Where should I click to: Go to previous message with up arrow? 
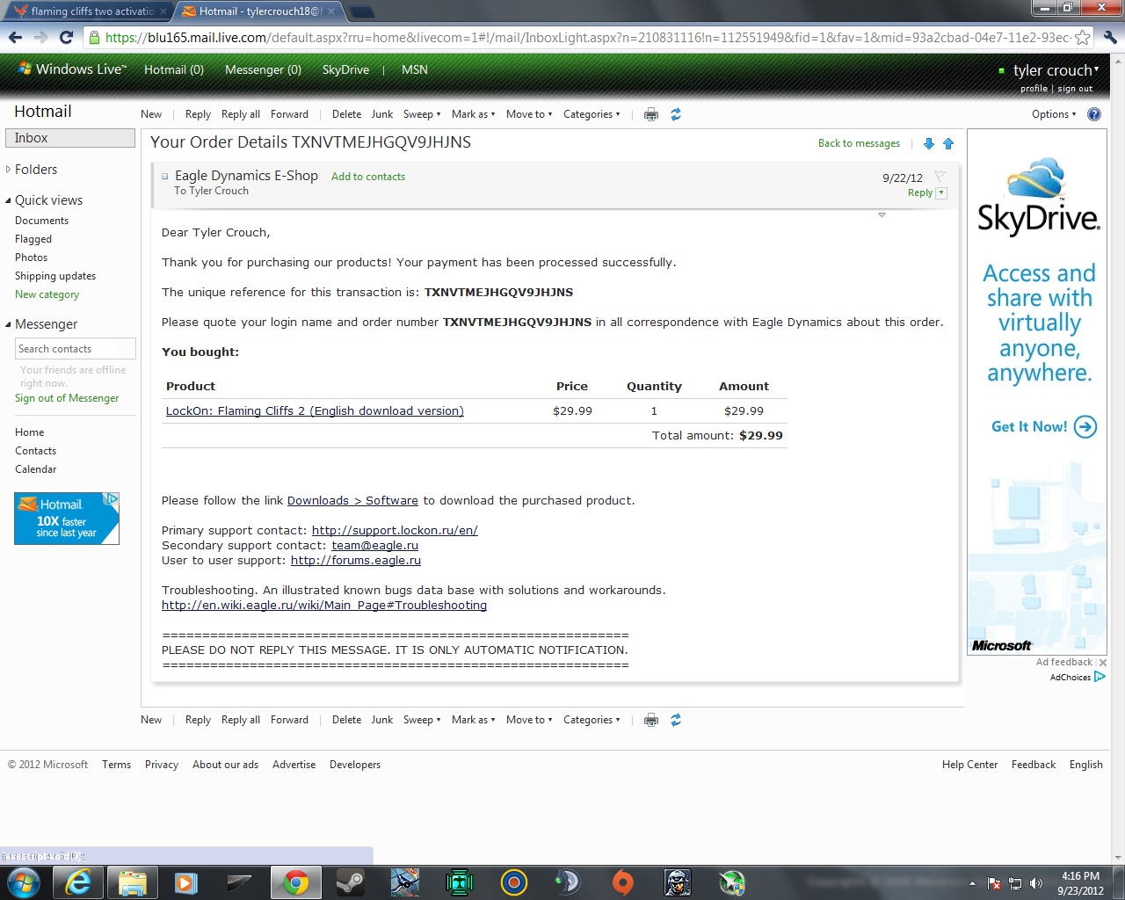948,143
